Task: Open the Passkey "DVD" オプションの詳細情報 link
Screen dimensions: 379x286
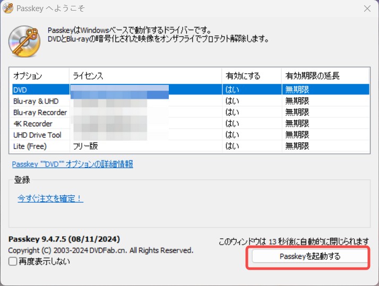Action: coord(73,164)
